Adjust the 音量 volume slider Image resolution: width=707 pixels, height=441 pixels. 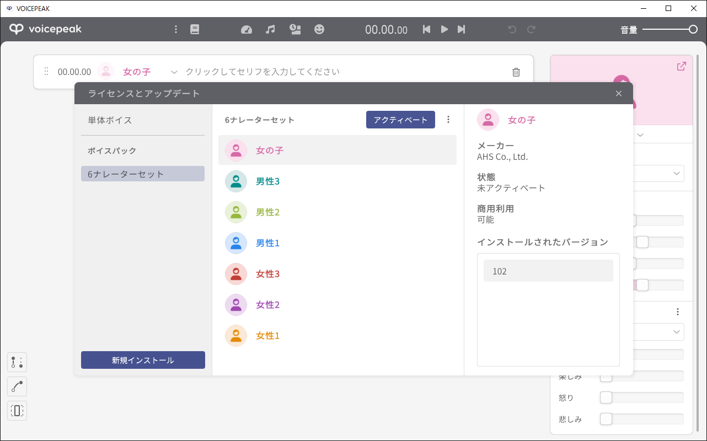[x=670, y=29]
